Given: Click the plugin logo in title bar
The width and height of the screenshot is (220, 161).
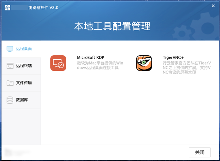Looking at the screenshot, I should coord(7,8).
